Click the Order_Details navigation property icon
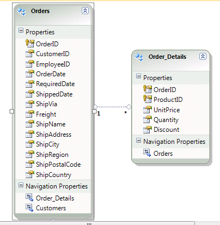 click(x=29, y=198)
